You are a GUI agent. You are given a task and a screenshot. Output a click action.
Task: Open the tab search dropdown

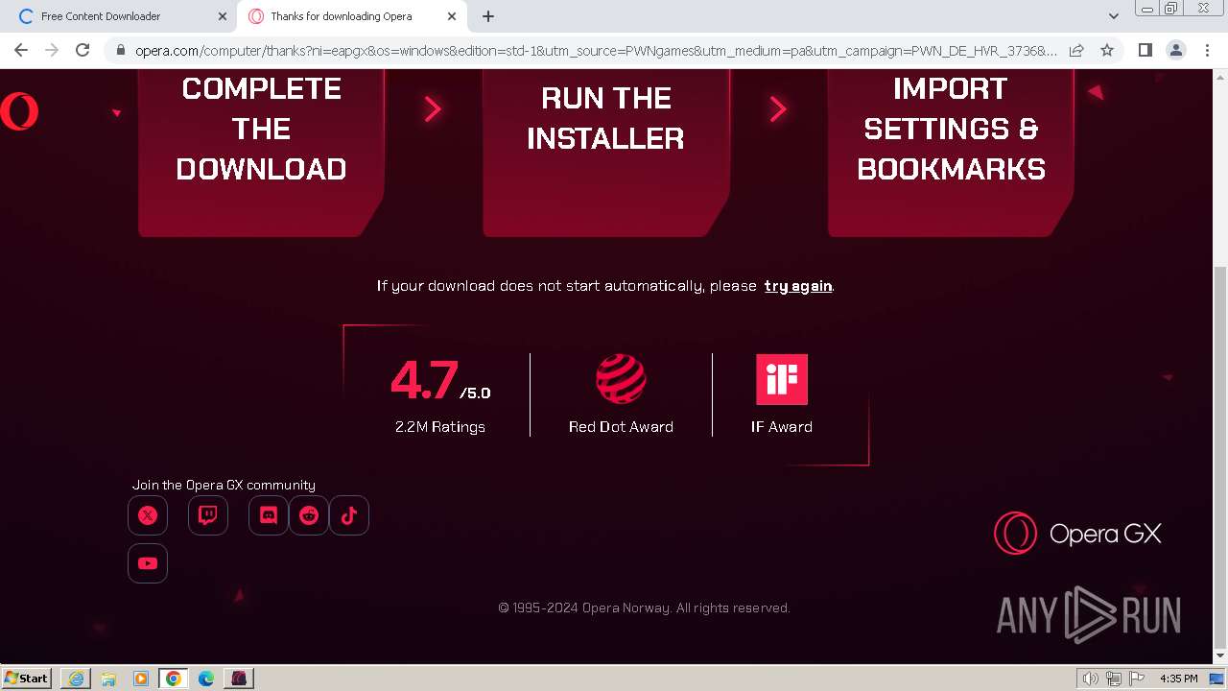point(1113,16)
